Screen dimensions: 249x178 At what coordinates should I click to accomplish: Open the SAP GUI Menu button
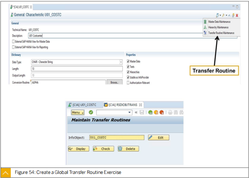78,112
